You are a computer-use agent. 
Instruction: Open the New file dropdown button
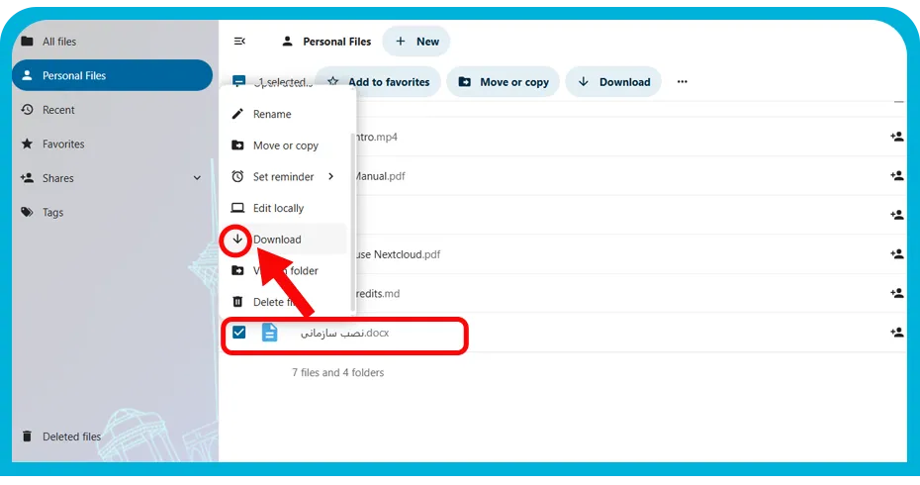pos(416,42)
